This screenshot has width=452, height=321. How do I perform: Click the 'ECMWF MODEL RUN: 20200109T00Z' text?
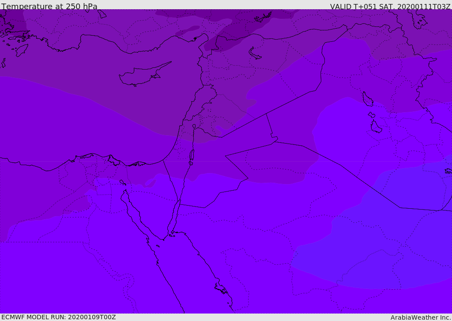[59, 317]
